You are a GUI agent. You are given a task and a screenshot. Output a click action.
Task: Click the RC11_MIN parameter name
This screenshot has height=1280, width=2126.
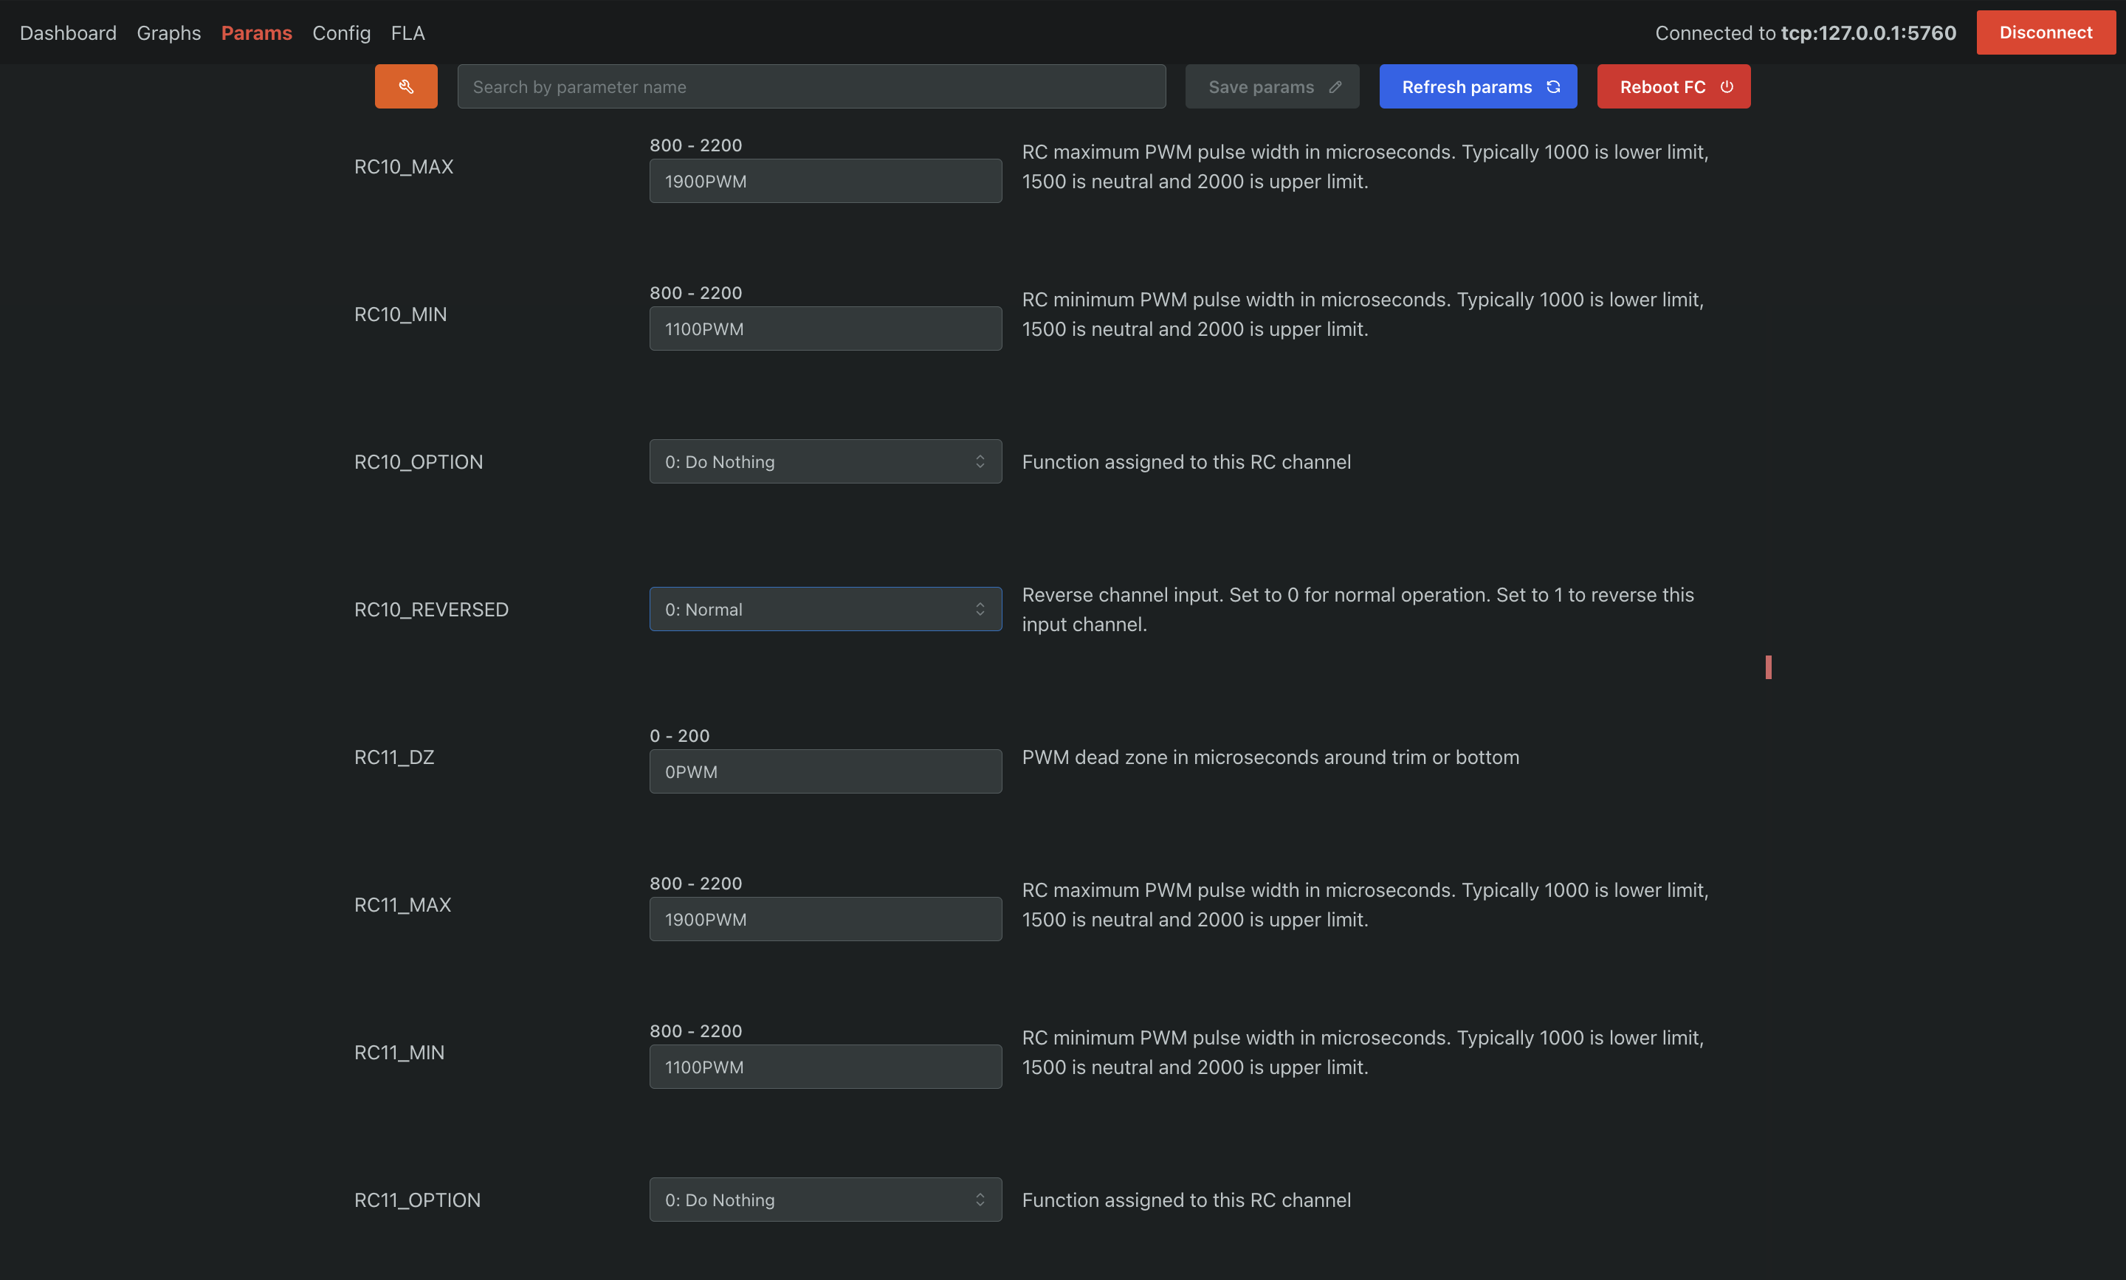point(399,1053)
